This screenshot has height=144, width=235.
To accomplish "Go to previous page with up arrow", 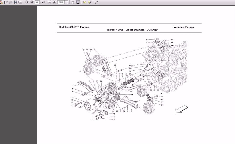I will (27, 2).
